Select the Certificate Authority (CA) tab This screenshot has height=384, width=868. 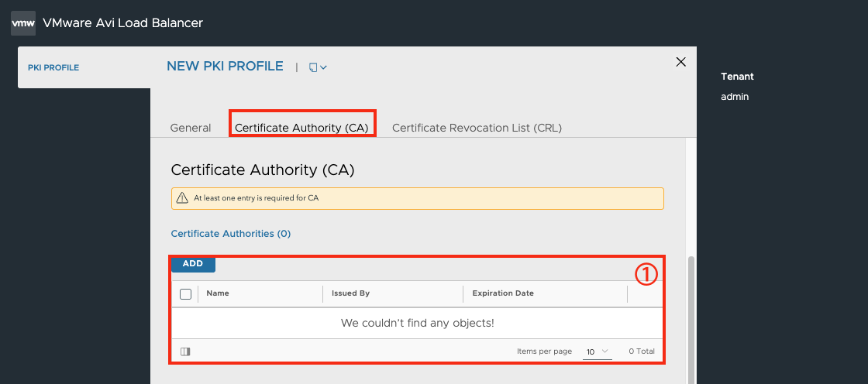click(x=301, y=128)
